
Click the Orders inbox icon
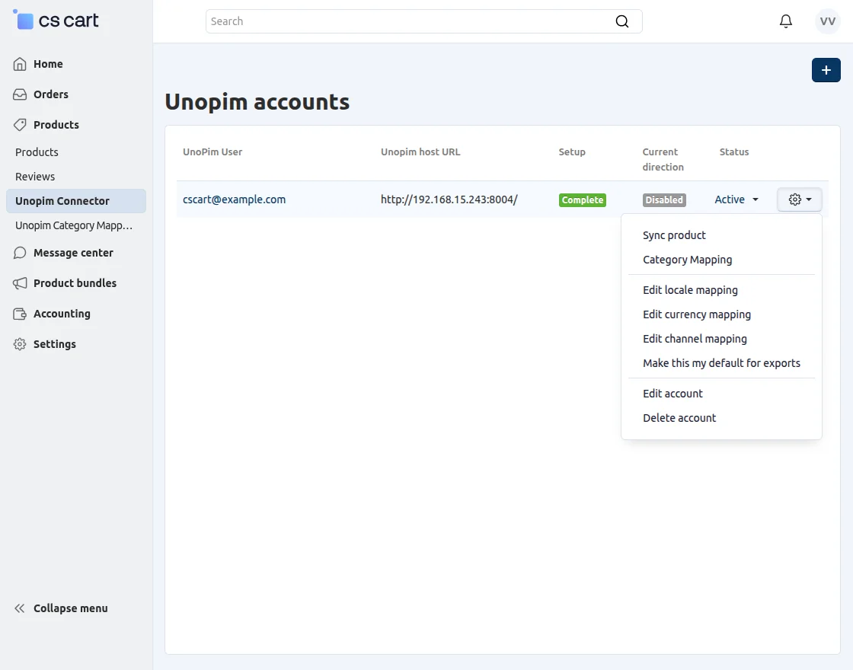point(20,94)
